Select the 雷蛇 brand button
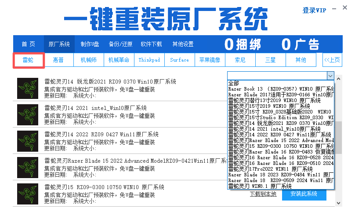 point(29,60)
